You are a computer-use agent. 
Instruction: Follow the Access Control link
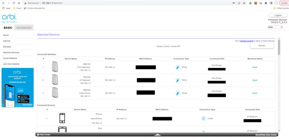pyautogui.click(x=246, y=41)
